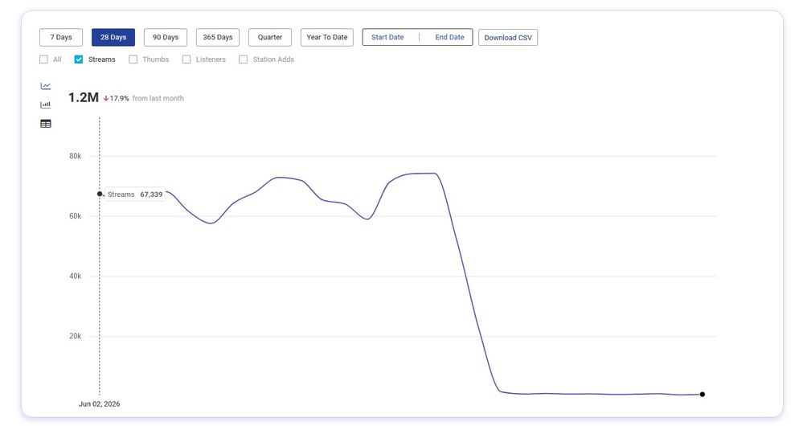Enable the Listeners checkbox

186,59
